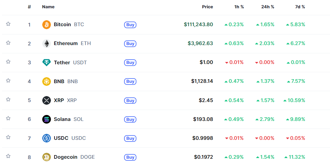Open the Dogecoin name link
Screen dimensions: 330x166
coord(66,157)
